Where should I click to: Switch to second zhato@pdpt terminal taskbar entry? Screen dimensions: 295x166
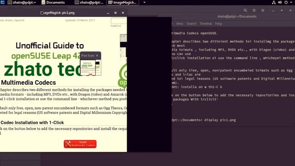click(89, 2)
